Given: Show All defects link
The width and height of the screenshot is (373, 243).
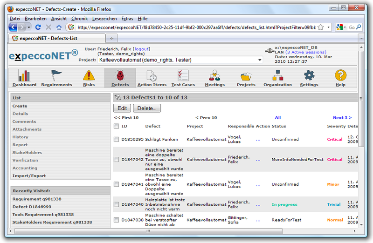Looking at the screenshot, I should (x=277, y=117).
